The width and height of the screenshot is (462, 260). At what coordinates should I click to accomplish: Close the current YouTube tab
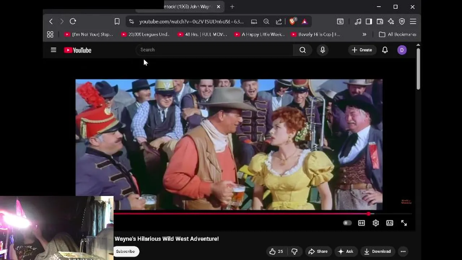pyautogui.click(x=218, y=7)
